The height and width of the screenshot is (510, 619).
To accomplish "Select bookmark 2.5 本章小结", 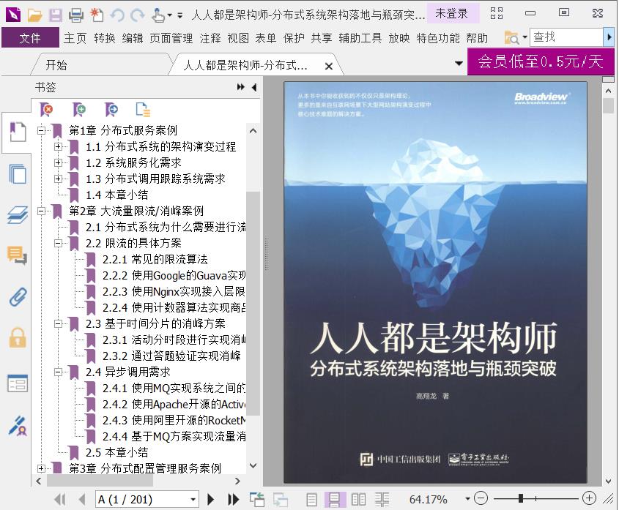I will coord(117,452).
